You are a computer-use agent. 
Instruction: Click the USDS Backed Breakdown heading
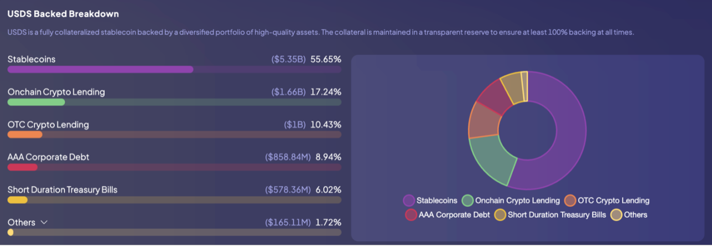pyautogui.click(x=63, y=14)
